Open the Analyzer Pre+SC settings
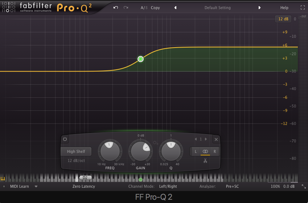Viewport: 308px width, 203px height. (x=233, y=186)
